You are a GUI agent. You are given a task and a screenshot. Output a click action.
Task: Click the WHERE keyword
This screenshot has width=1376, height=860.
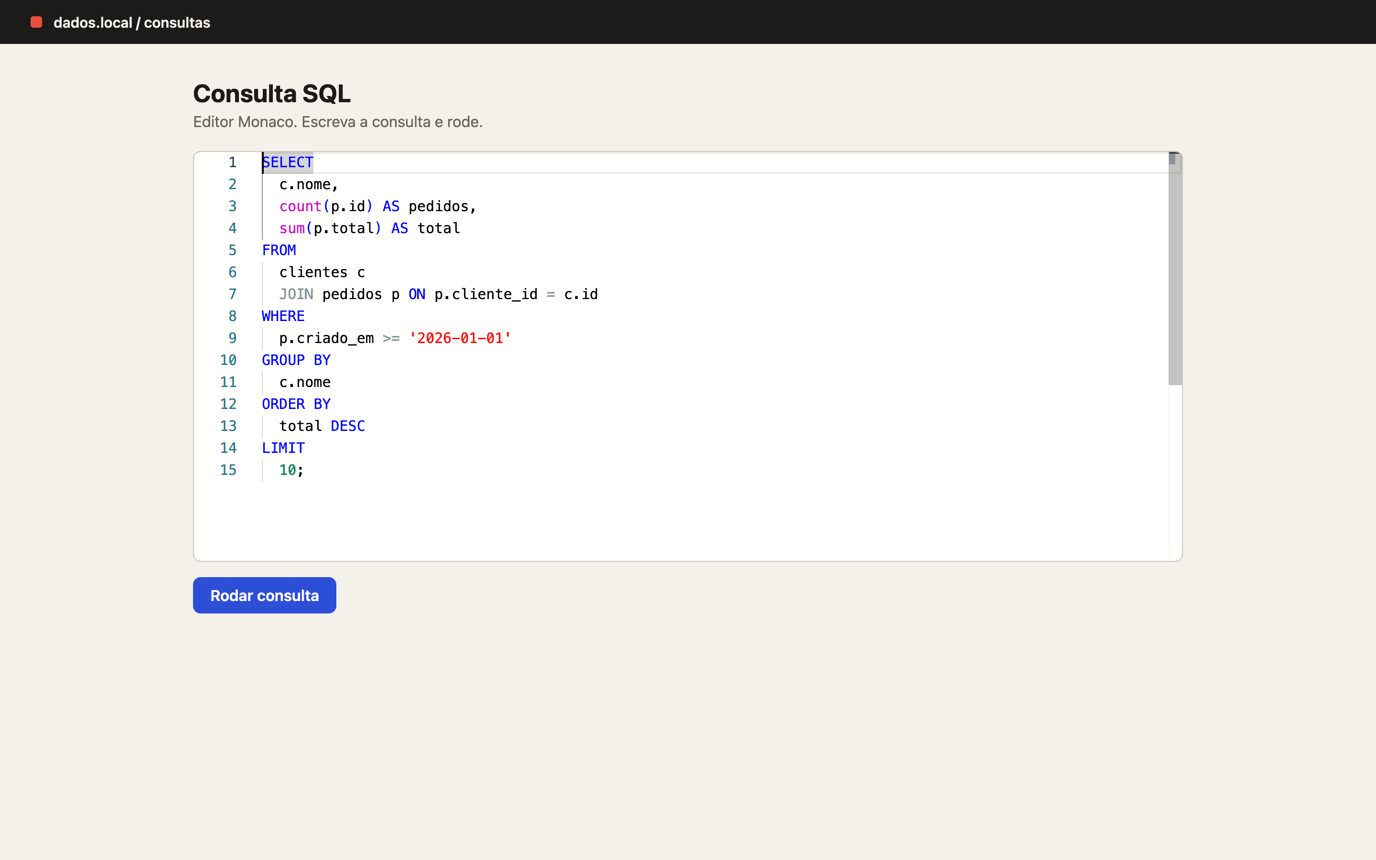[x=283, y=316]
